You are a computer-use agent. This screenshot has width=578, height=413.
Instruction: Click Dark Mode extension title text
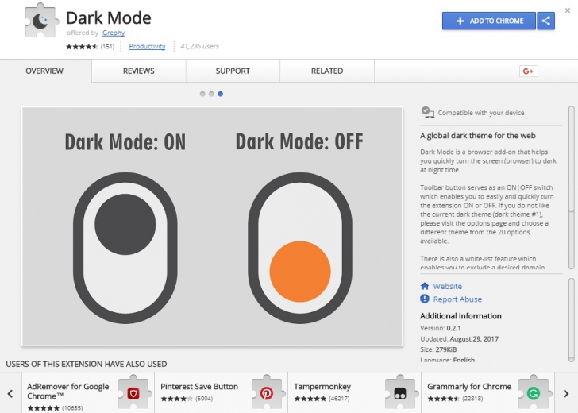pos(109,17)
